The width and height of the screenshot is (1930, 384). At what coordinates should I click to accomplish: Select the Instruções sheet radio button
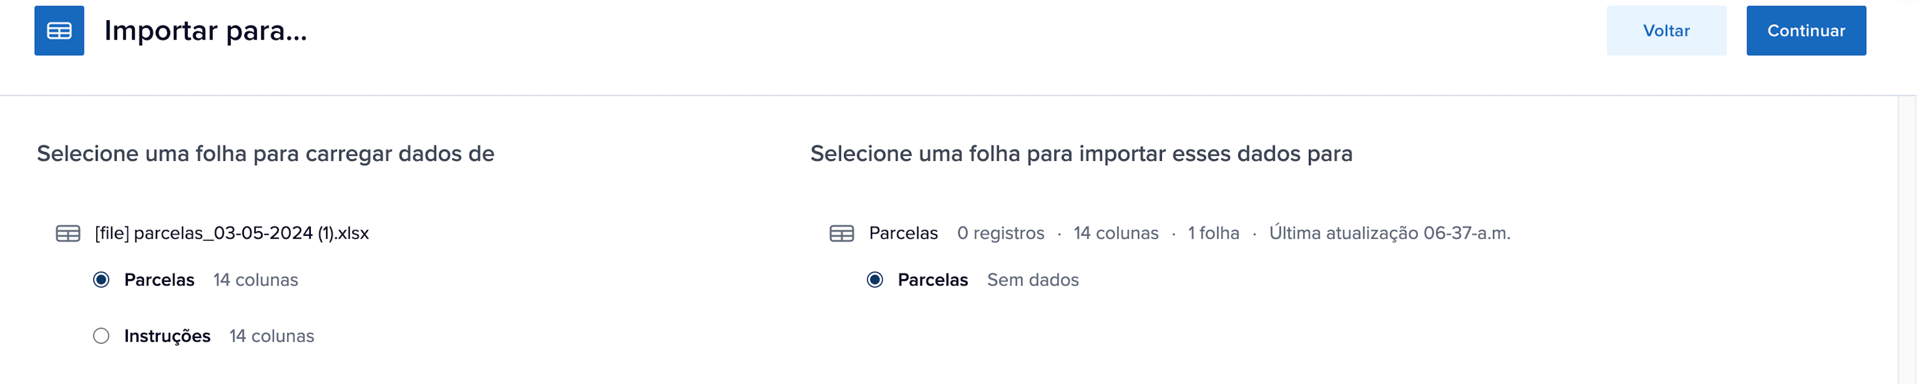point(101,336)
